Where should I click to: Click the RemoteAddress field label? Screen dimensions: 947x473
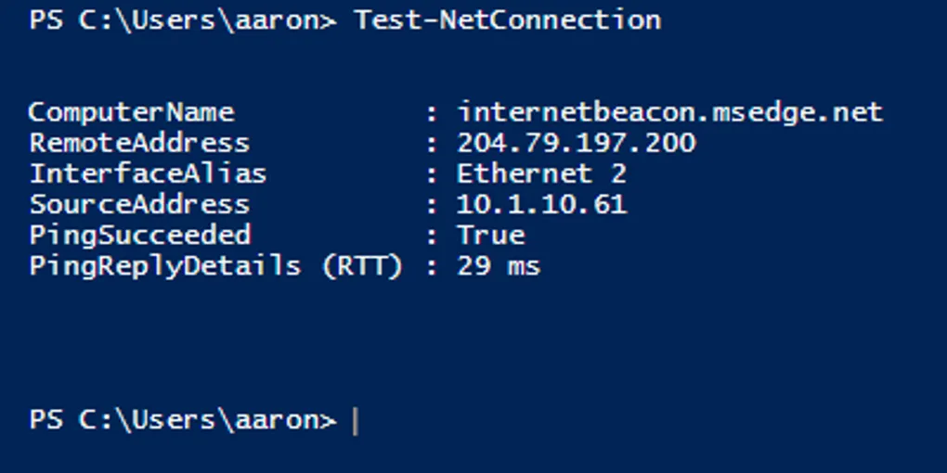(139, 144)
